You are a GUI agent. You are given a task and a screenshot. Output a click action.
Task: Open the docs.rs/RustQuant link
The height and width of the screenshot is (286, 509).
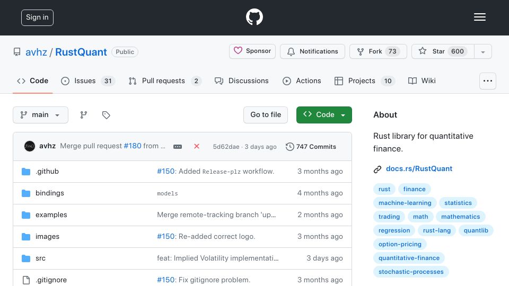[419, 168]
